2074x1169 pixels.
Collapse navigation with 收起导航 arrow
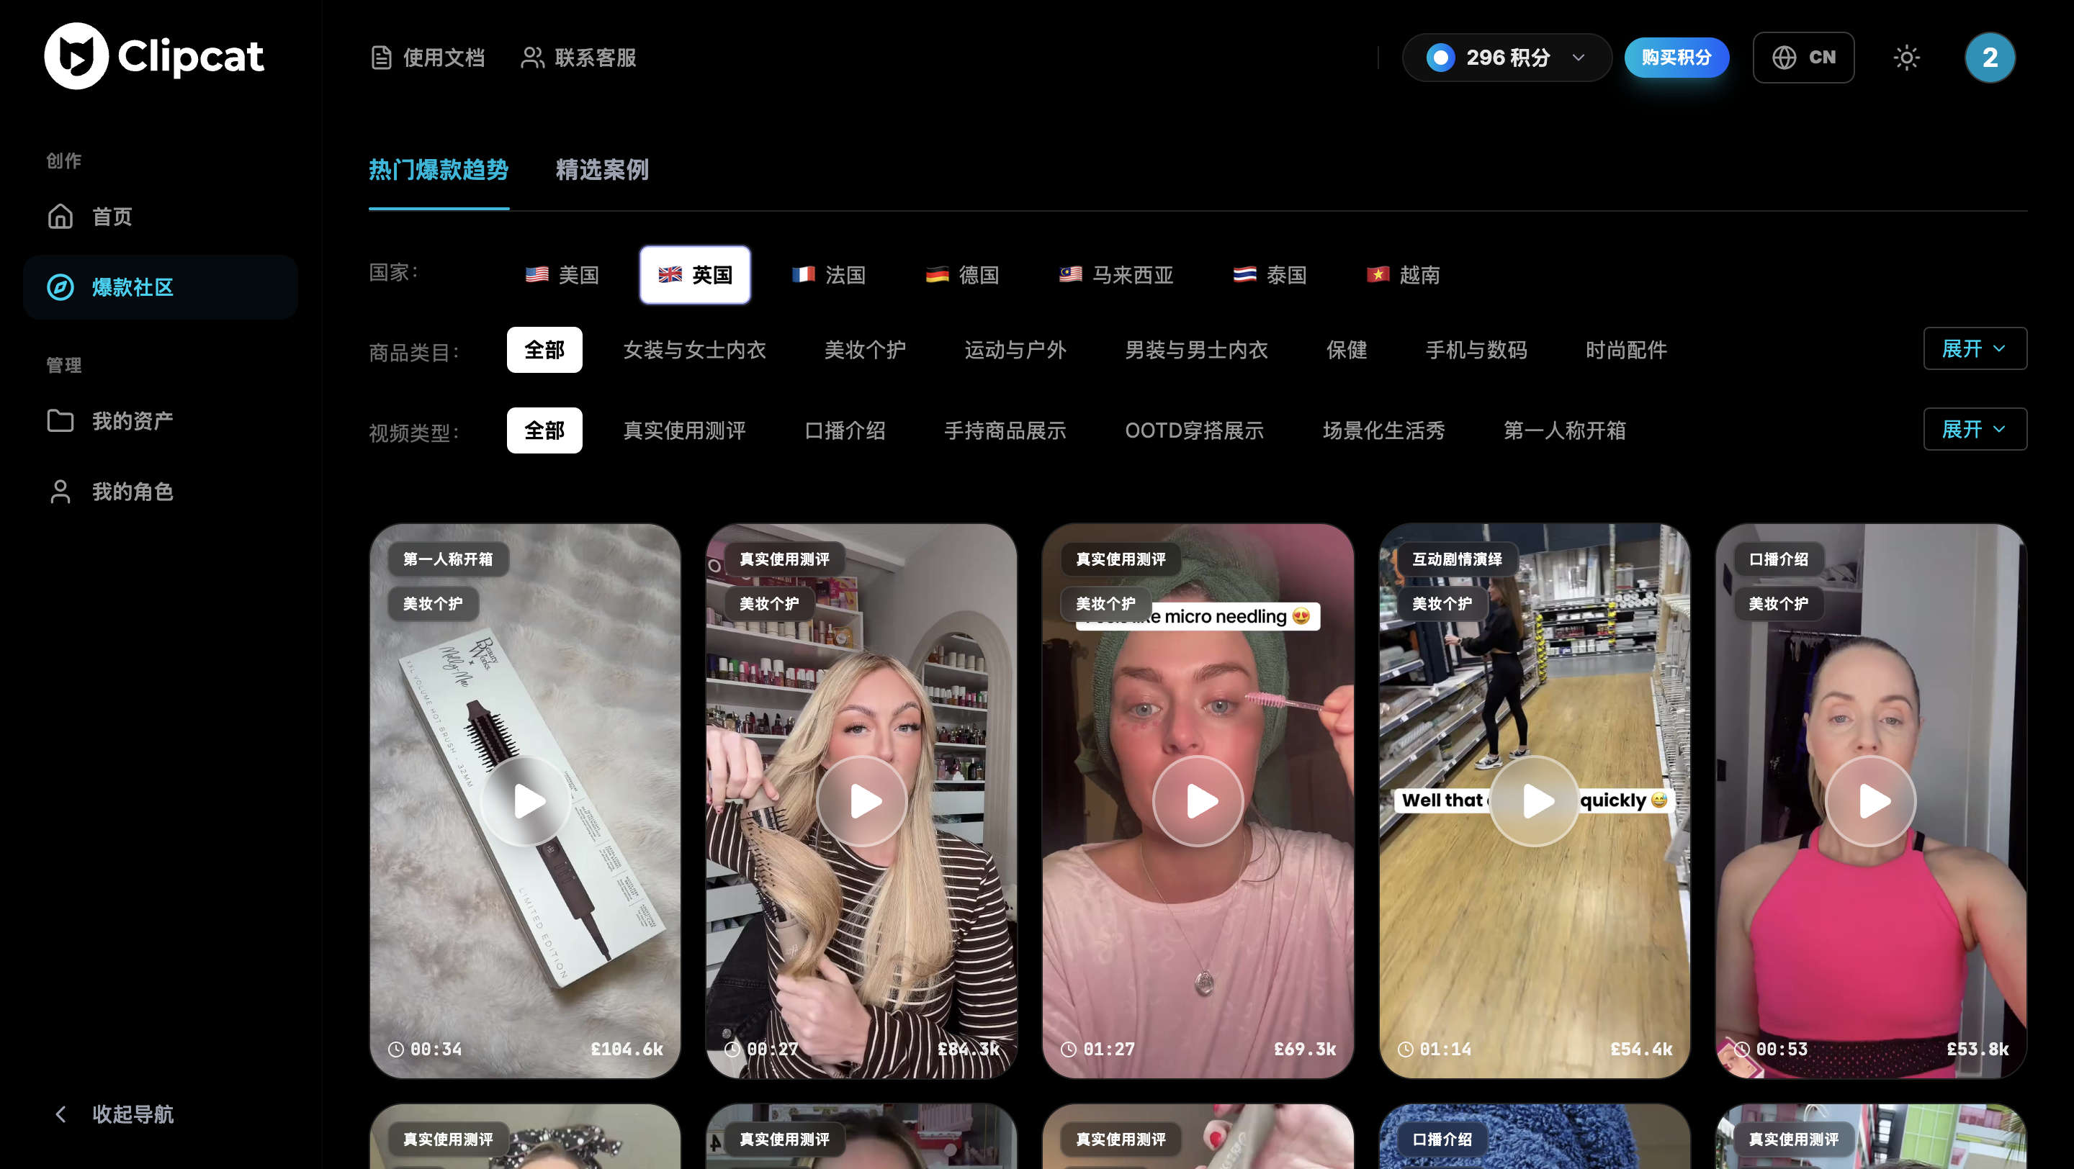click(60, 1114)
